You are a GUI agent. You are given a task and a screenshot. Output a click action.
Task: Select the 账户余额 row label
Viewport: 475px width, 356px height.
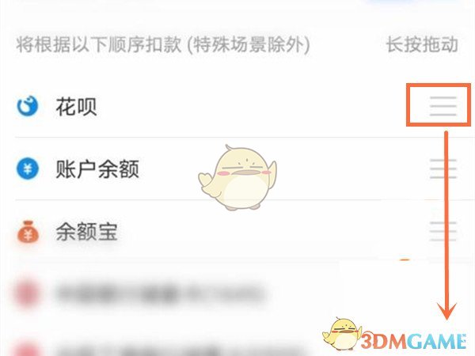pos(97,169)
